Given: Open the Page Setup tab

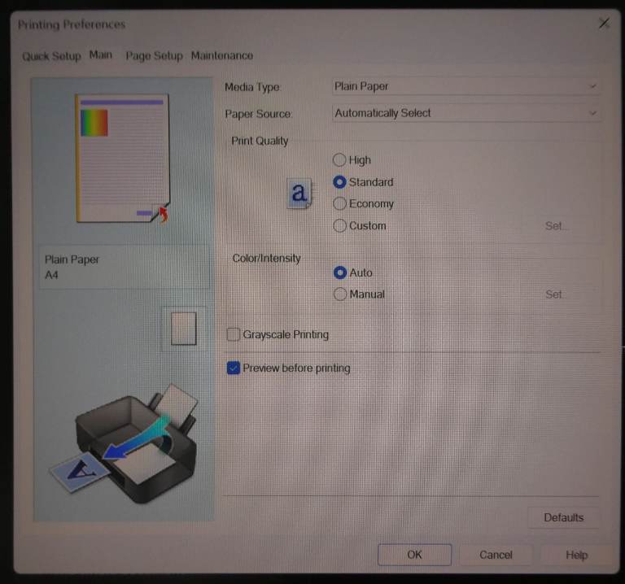Looking at the screenshot, I should [154, 56].
